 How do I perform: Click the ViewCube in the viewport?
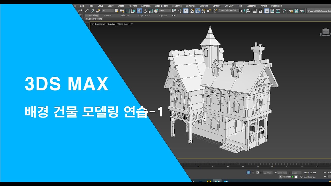[325, 32]
